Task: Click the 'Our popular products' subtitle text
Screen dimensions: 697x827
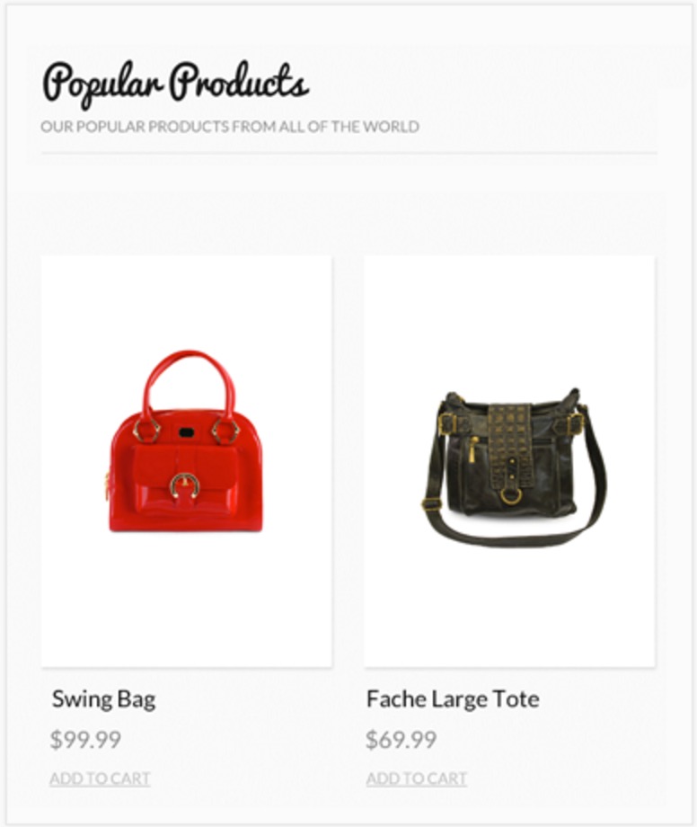Action: pyautogui.click(x=230, y=127)
